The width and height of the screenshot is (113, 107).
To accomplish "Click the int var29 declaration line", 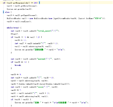I will pos(33,78).
